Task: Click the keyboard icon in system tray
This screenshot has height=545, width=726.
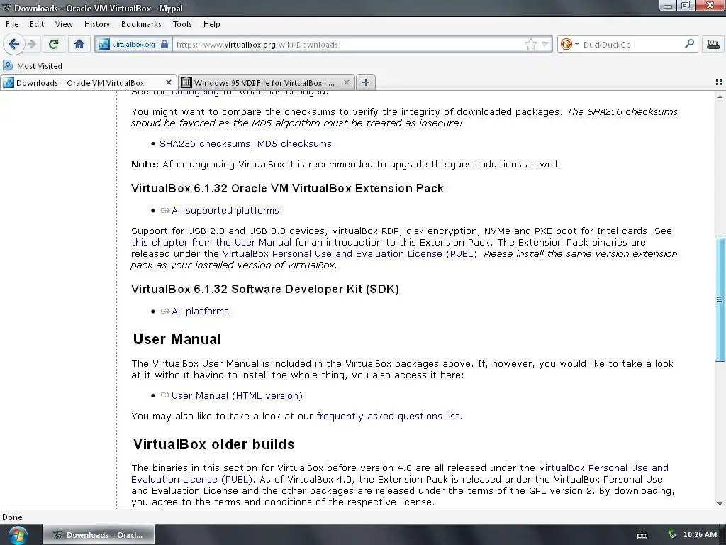Action: pos(642,535)
